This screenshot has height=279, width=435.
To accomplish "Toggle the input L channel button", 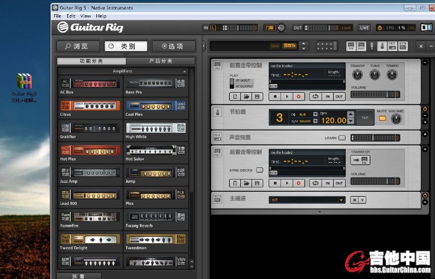I will point(213,28).
